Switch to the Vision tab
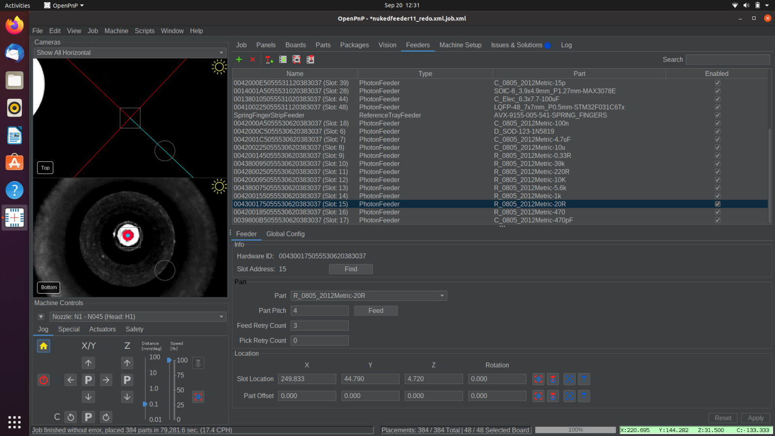 387,45
